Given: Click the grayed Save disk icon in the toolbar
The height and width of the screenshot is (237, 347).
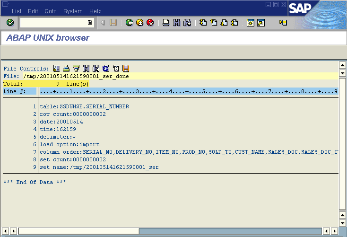Looking at the screenshot, I should [113, 23].
